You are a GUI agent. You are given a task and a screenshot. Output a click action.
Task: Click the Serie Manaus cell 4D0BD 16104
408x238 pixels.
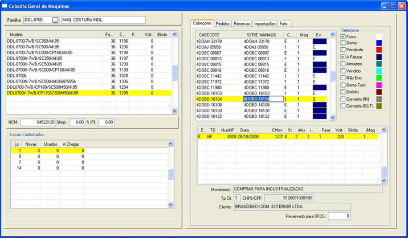[x=263, y=99]
